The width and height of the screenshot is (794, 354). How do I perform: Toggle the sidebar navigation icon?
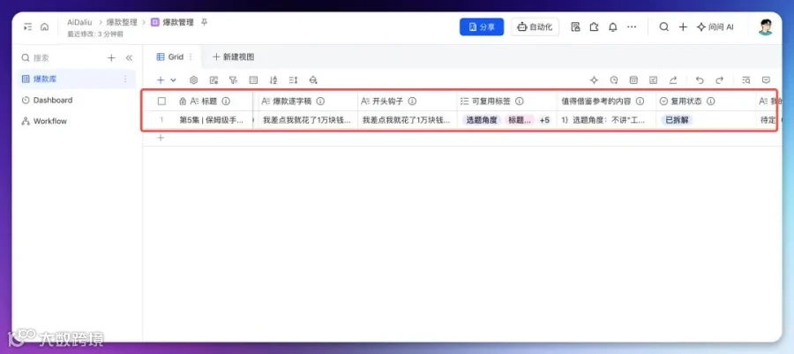(x=27, y=26)
